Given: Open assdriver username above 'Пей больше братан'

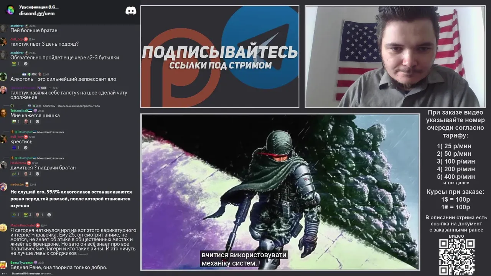Looking at the screenshot, I should click(x=17, y=26).
